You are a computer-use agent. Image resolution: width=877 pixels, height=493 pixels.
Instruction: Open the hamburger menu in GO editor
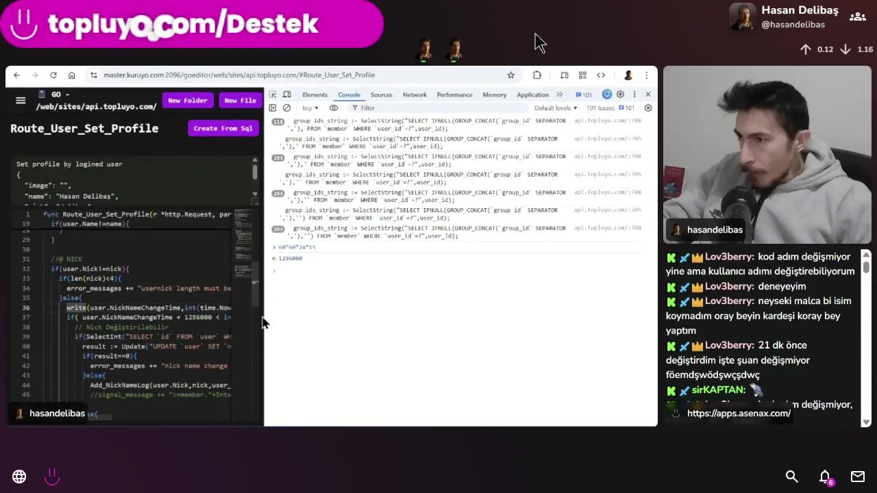(x=21, y=101)
